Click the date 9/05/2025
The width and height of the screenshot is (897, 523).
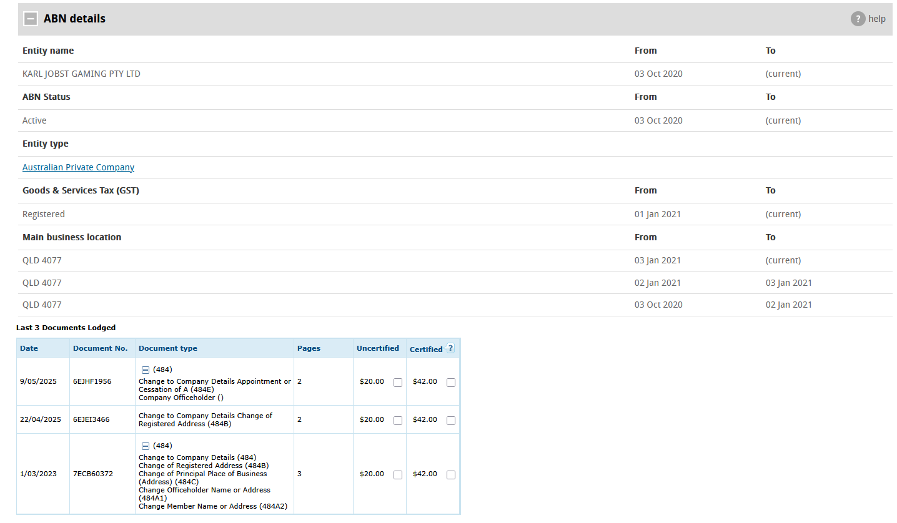(38, 381)
